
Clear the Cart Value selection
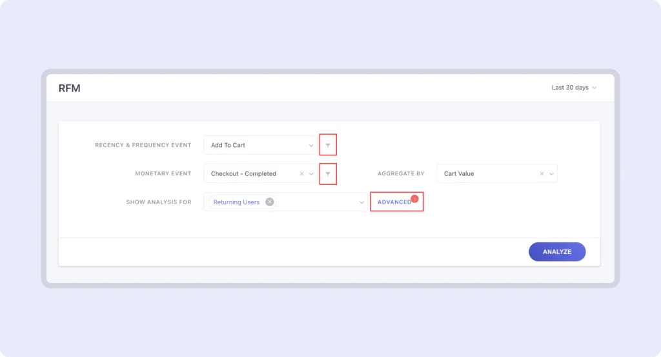point(542,174)
